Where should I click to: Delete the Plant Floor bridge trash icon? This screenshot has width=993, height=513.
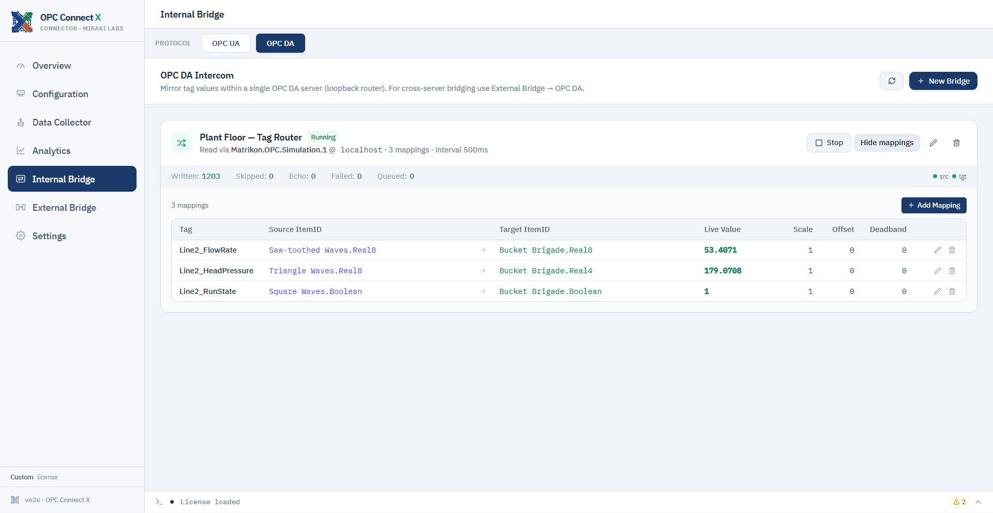click(x=956, y=143)
